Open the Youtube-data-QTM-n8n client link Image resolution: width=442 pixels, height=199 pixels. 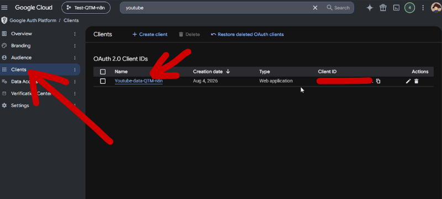(139, 81)
